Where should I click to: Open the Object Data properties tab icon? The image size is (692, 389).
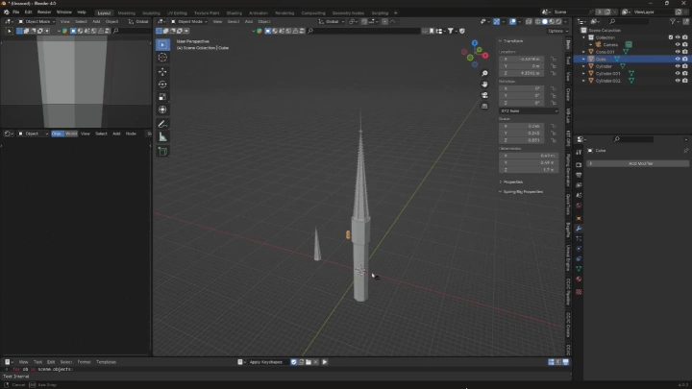(x=579, y=269)
